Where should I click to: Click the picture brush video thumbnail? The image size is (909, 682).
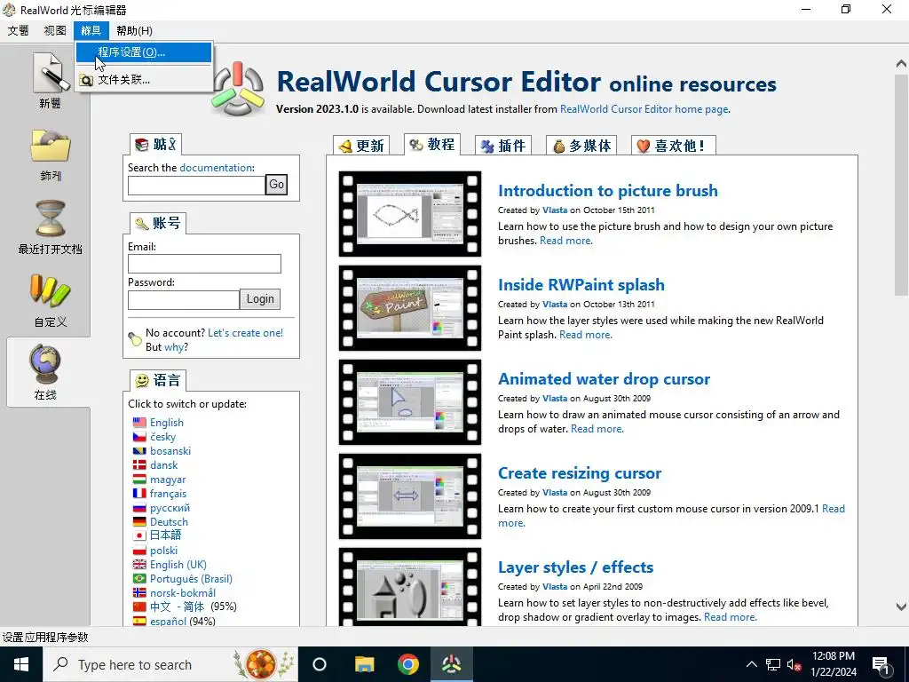[x=410, y=213]
